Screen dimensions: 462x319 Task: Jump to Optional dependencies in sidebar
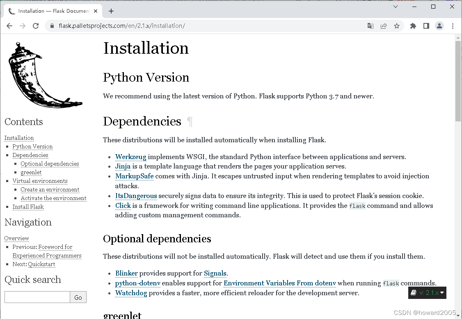click(50, 164)
